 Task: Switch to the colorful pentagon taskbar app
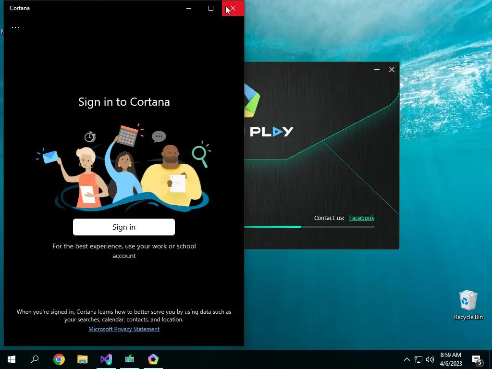tap(153, 359)
